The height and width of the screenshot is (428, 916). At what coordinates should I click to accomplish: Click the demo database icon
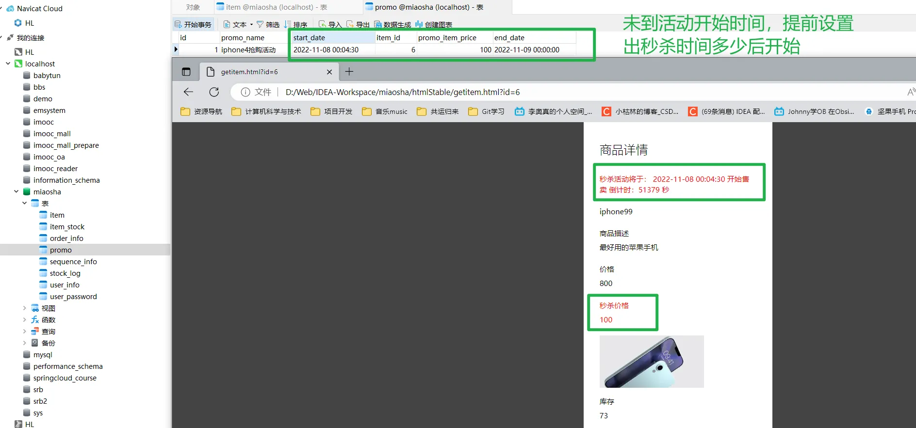27,99
